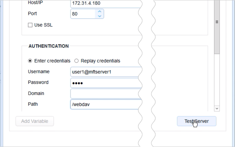
Task: Click the Test Server button
Action: (197, 121)
